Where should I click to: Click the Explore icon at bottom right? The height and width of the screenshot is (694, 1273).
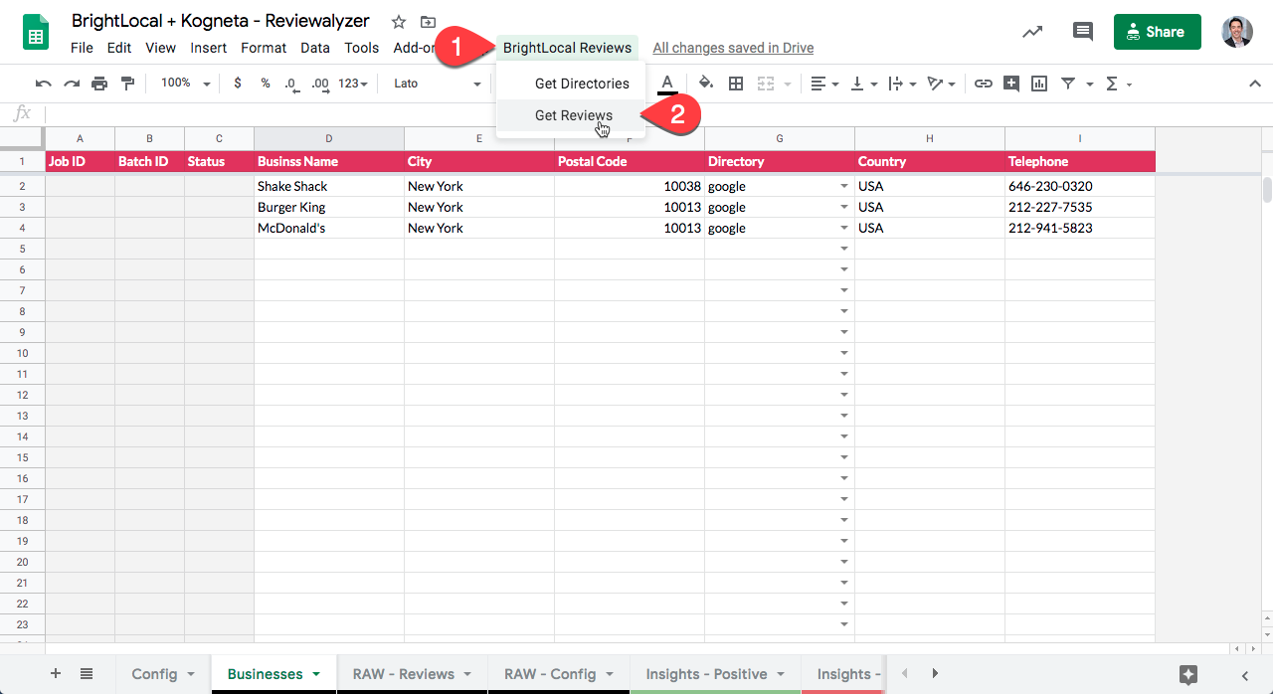click(x=1188, y=674)
